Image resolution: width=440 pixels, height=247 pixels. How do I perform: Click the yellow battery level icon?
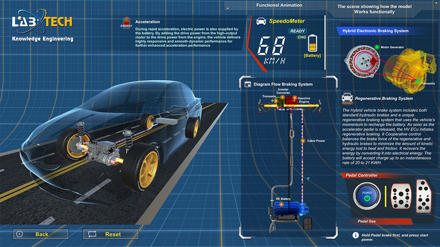312,43
